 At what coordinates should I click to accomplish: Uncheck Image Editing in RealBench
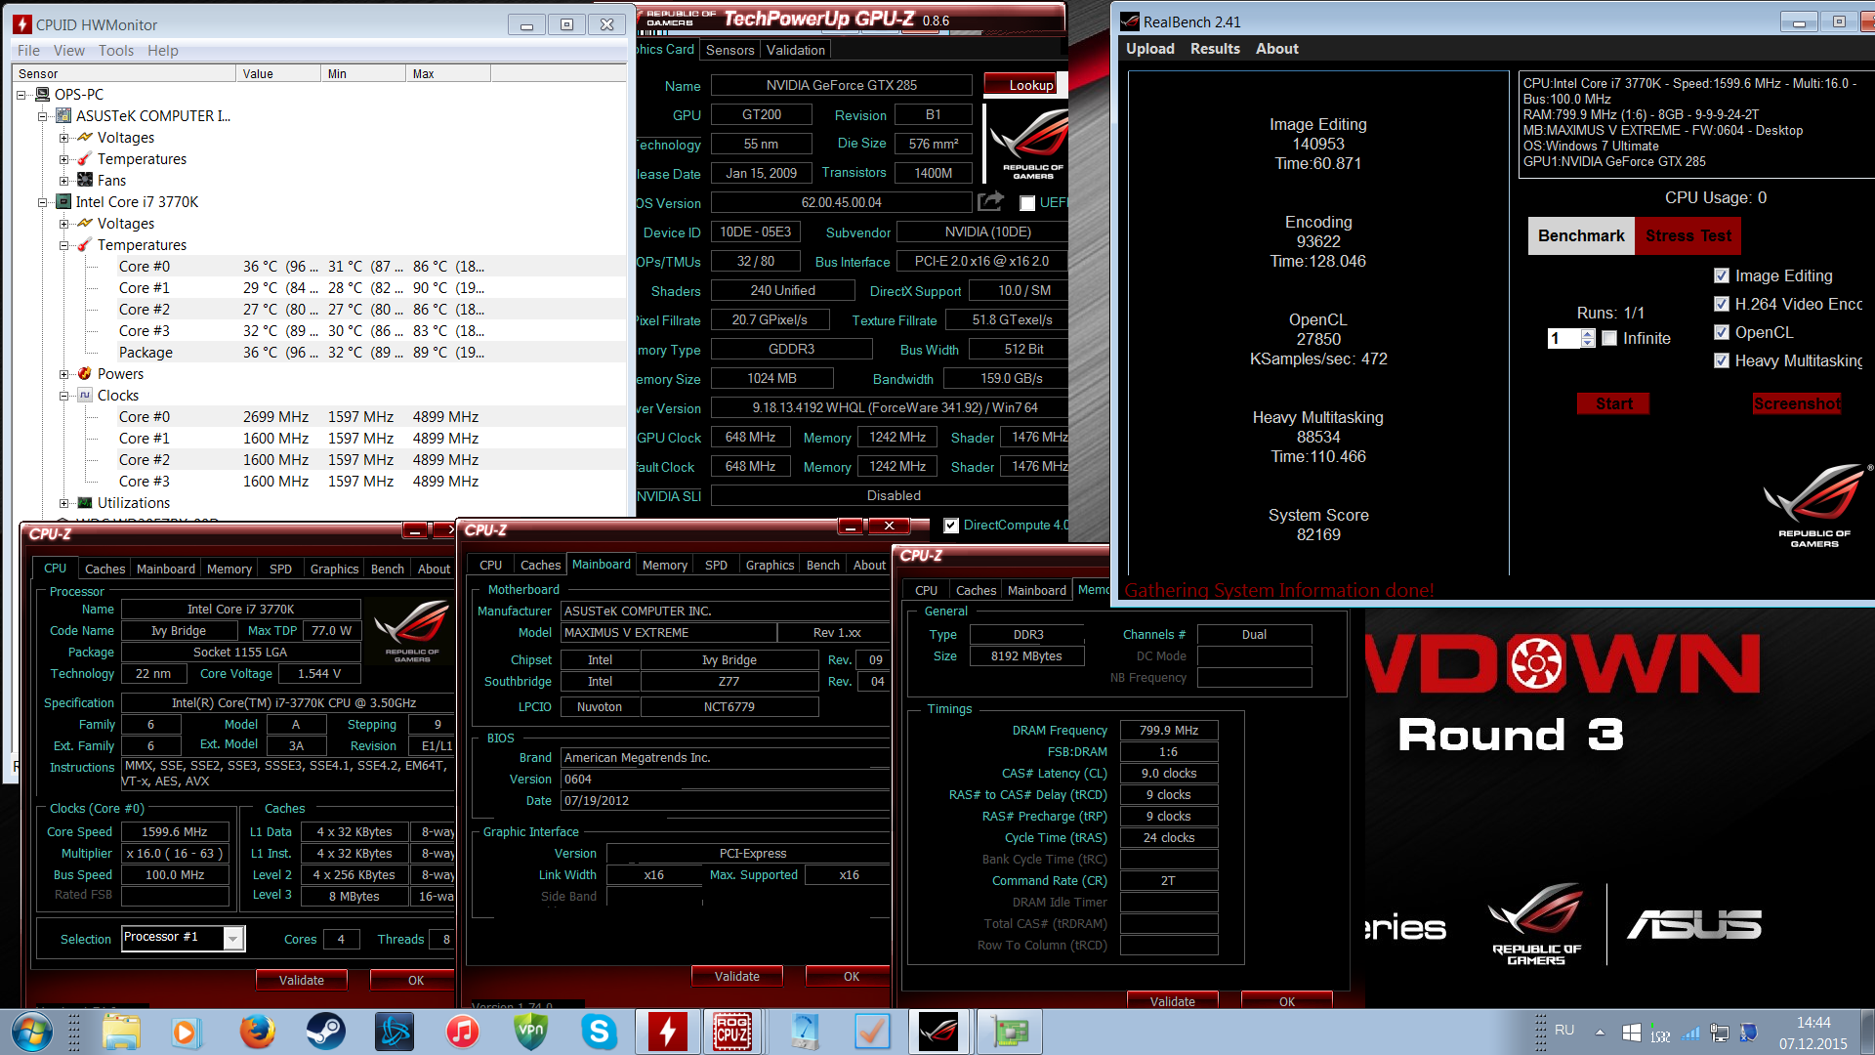[1722, 275]
